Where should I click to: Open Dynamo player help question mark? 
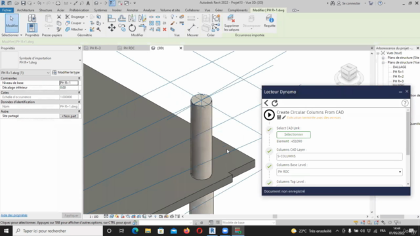click(x=405, y=103)
